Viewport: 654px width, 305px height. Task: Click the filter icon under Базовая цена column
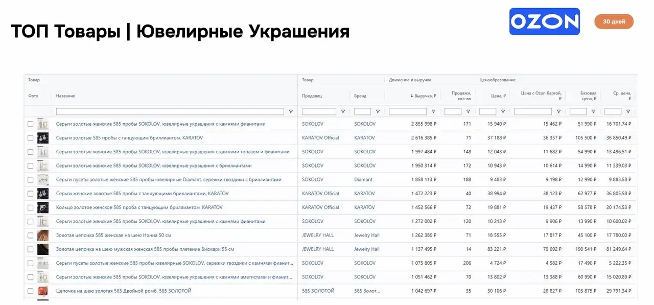(x=593, y=111)
